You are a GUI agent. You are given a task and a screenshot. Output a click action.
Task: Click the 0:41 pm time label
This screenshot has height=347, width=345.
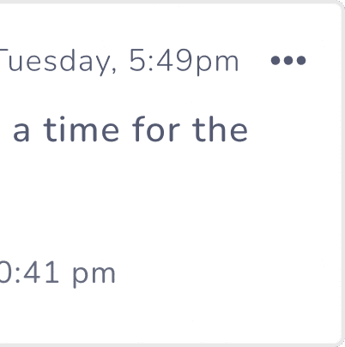57,274
